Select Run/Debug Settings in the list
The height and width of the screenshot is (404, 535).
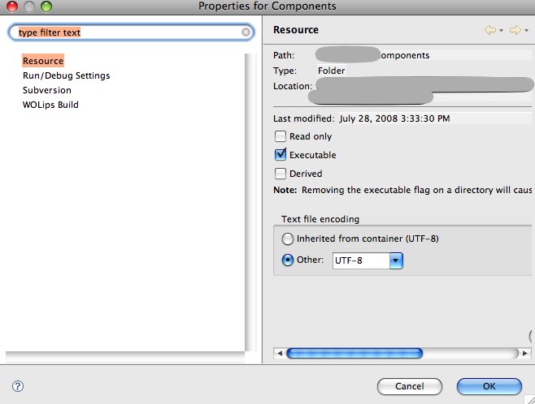click(x=66, y=75)
